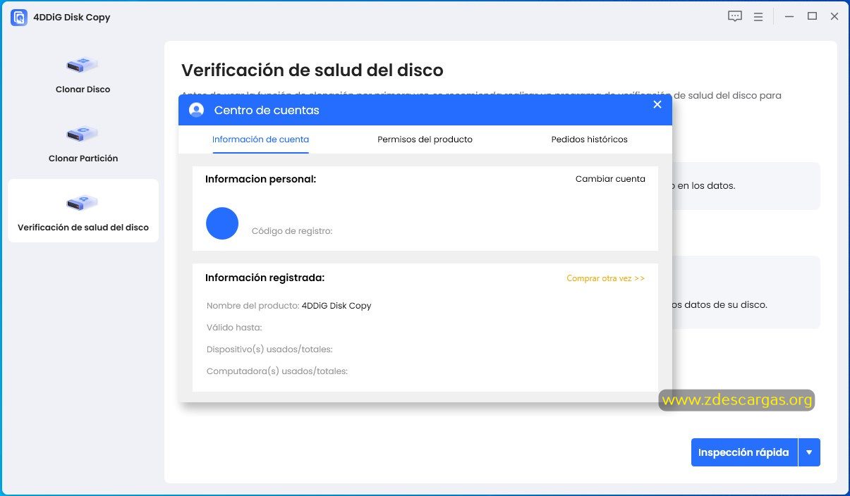850x496 pixels.
Task: Open Verificación de salud del disco sidebar label
Action: point(83,228)
